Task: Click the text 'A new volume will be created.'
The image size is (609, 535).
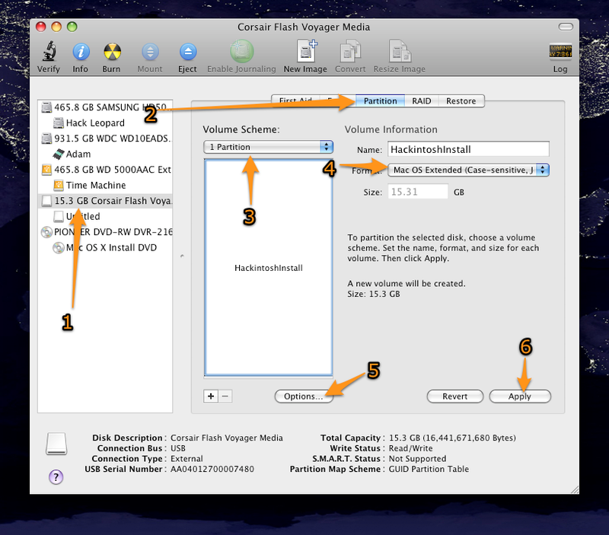Action: pyautogui.click(x=407, y=283)
